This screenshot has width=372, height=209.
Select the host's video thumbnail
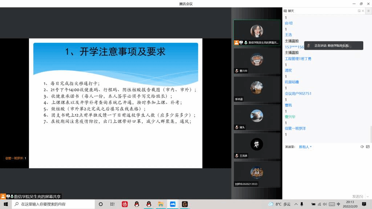point(257,32)
